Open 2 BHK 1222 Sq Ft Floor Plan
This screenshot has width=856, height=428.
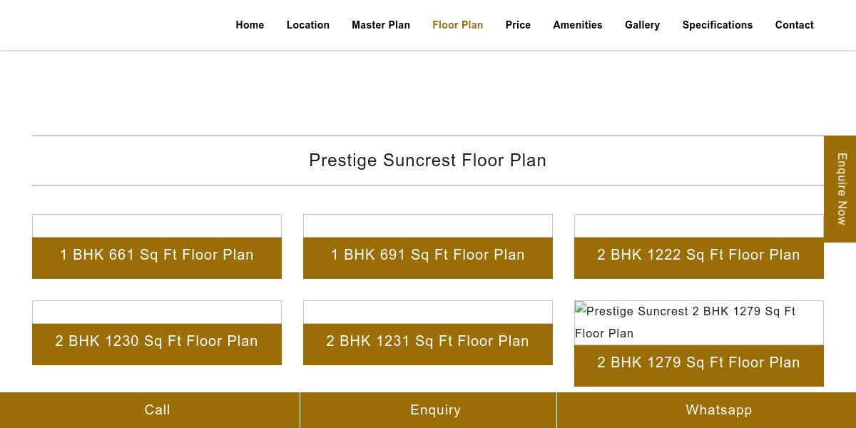(699, 255)
